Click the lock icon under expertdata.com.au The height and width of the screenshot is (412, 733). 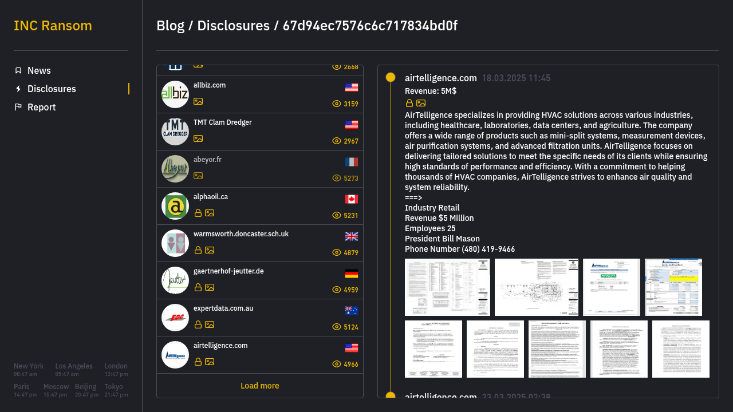coord(198,324)
